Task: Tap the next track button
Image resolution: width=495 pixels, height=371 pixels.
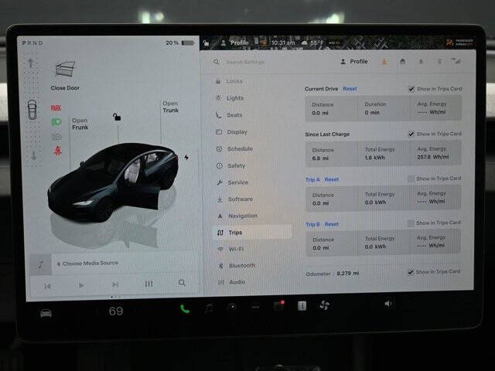Action: pyautogui.click(x=115, y=284)
